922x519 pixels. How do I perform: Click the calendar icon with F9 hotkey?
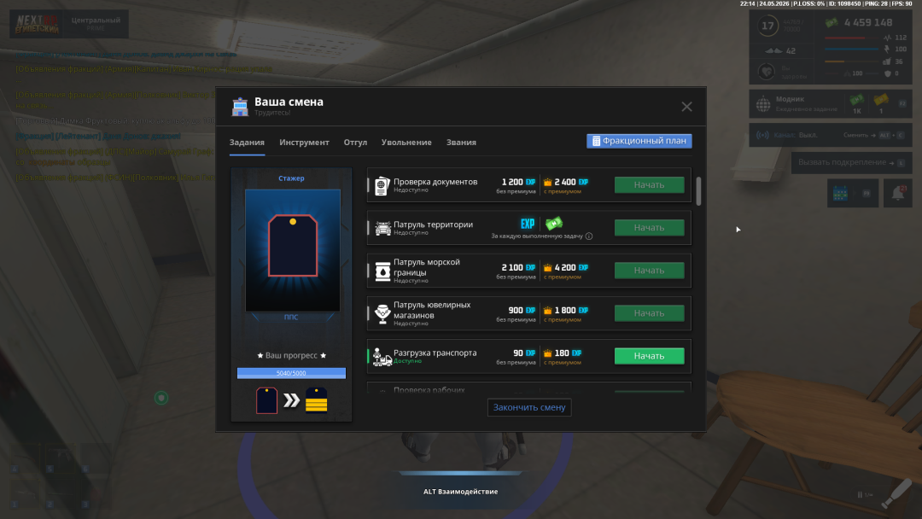coord(840,194)
